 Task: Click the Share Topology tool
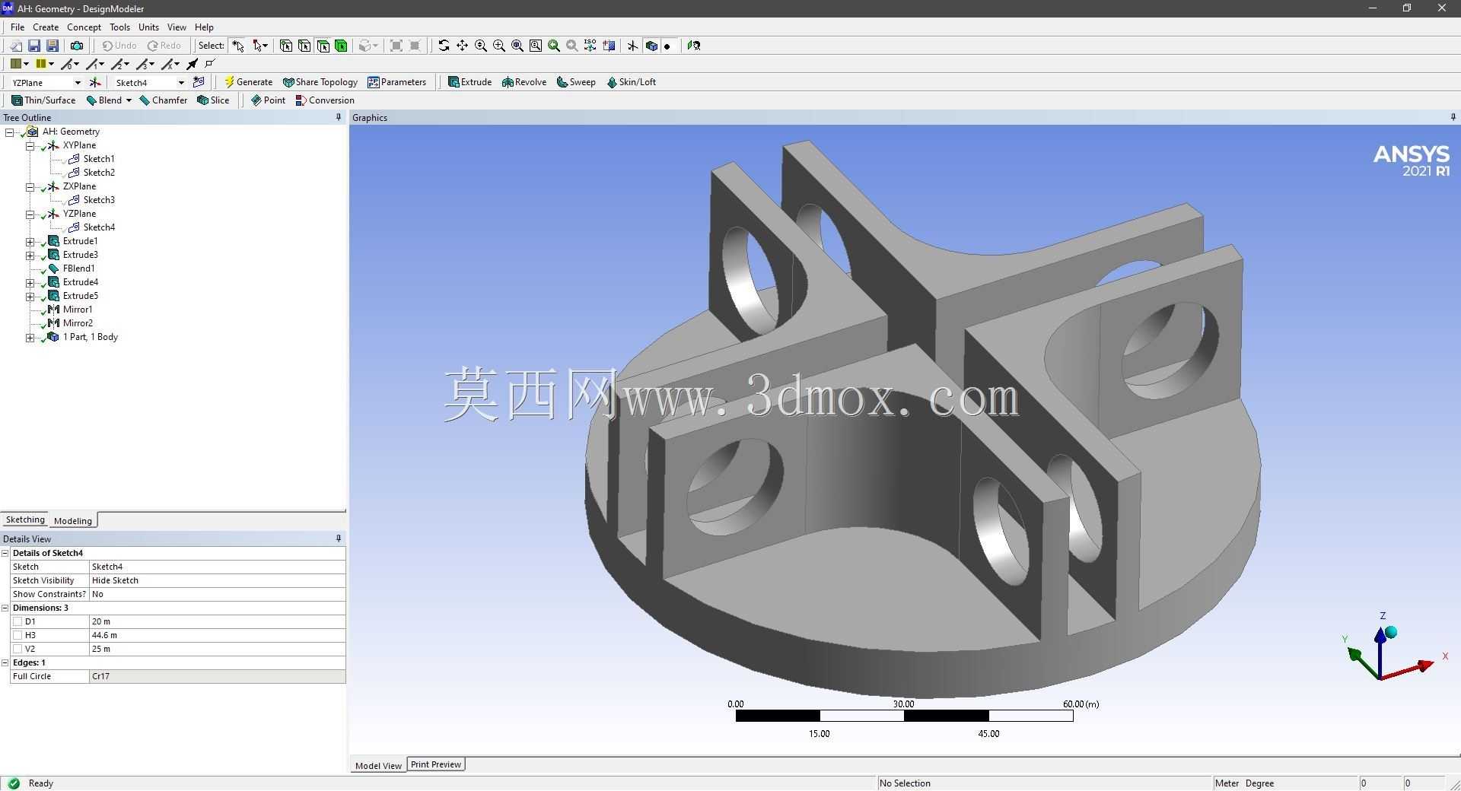[320, 82]
